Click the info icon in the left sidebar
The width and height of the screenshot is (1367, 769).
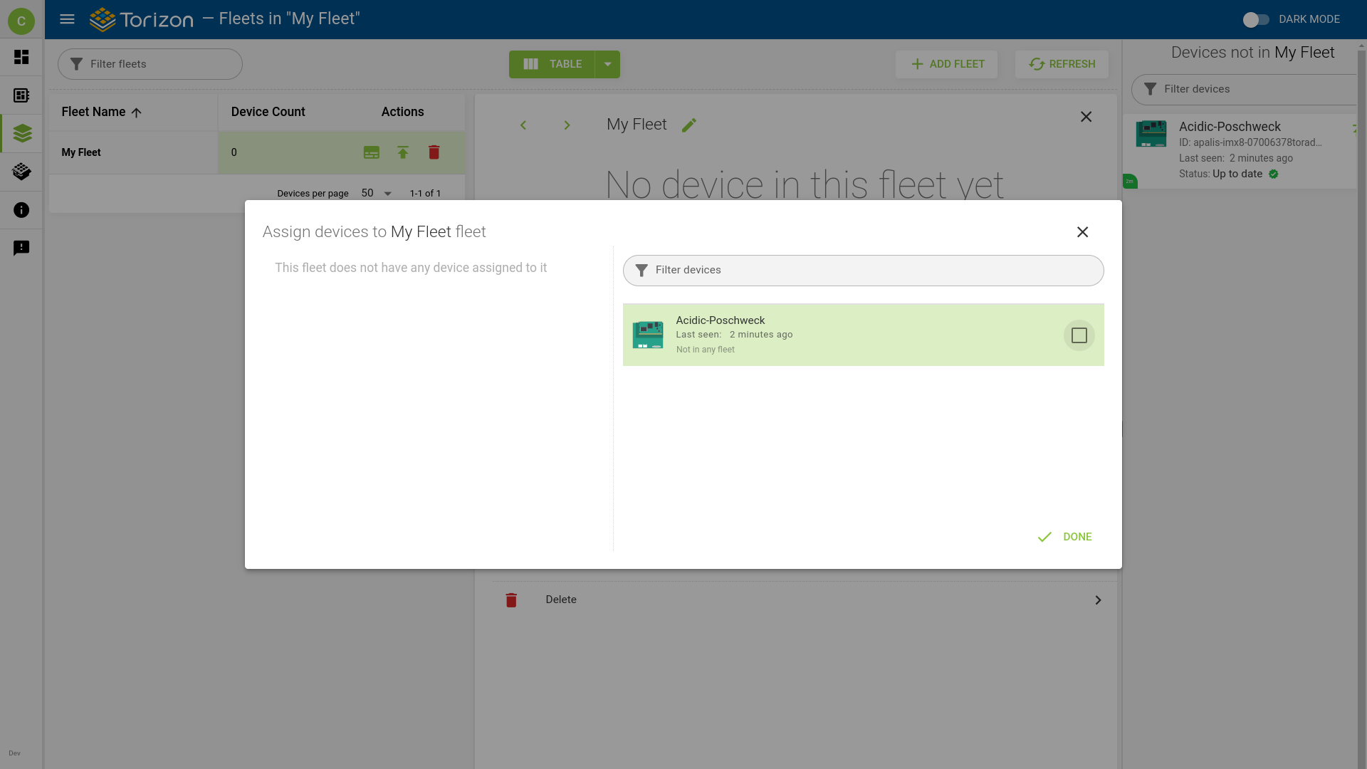[x=21, y=209]
